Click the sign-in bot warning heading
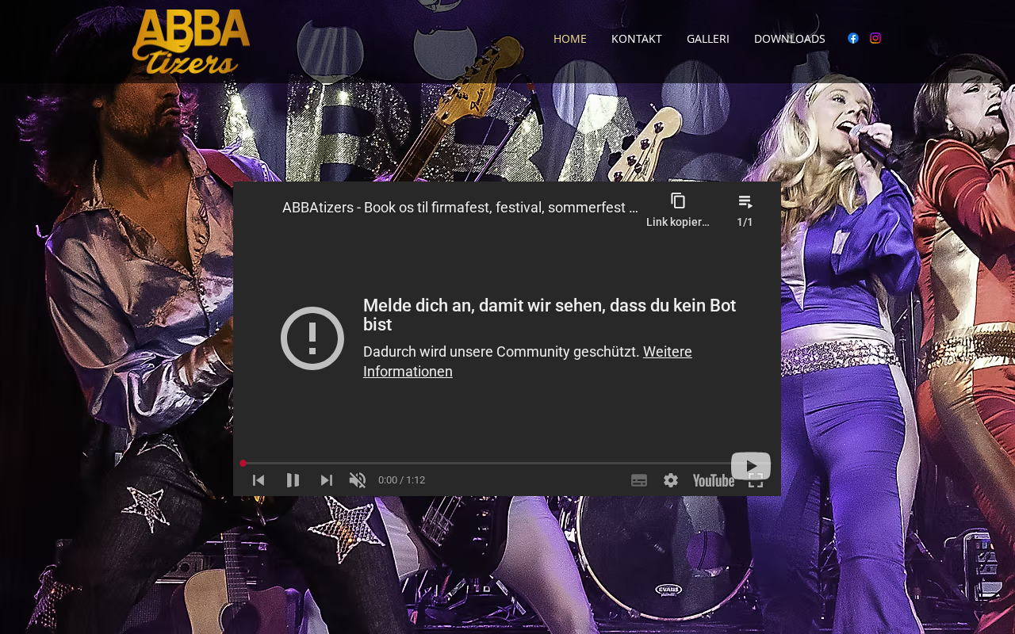The image size is (1015, 634). point(550,315)
